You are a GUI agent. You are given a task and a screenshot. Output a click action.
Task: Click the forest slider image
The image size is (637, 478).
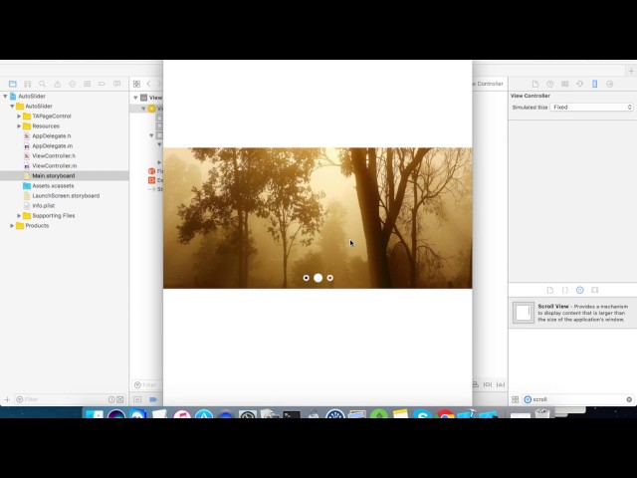(318, 218)
